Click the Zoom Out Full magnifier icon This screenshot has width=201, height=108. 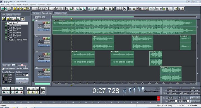coord(37,89)
